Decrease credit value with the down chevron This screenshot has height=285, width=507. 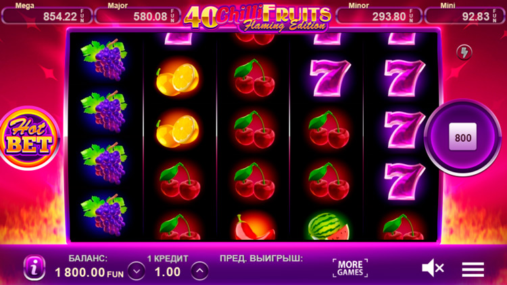[x=136, y=271]
